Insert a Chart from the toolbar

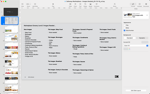[75, 4]
